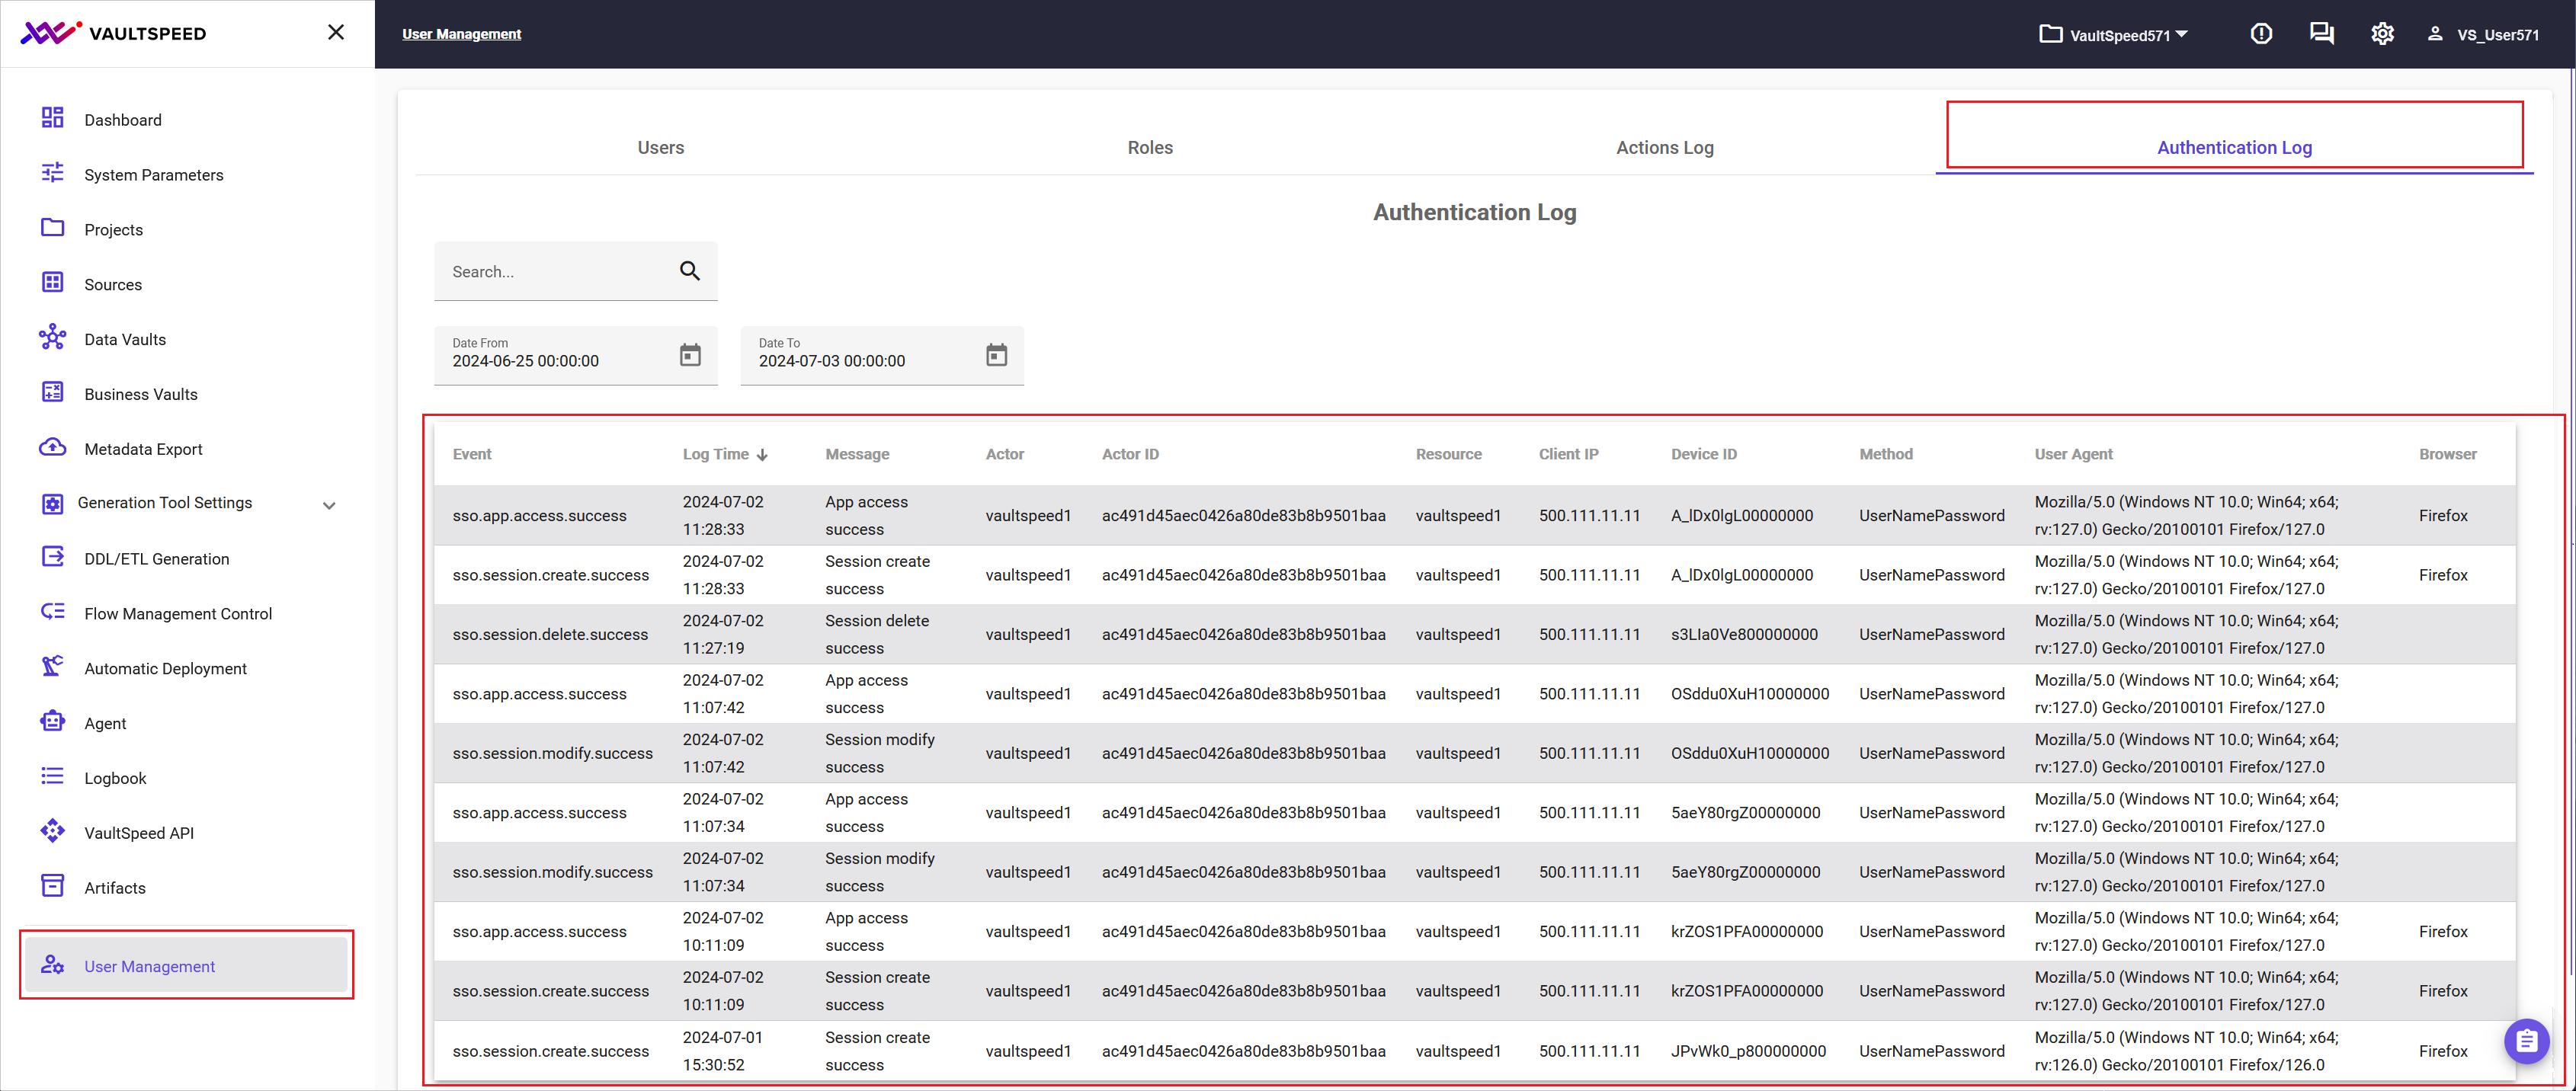Open Artifacts section in sidebar
2576x1091 pixels.
coord(114,888)
